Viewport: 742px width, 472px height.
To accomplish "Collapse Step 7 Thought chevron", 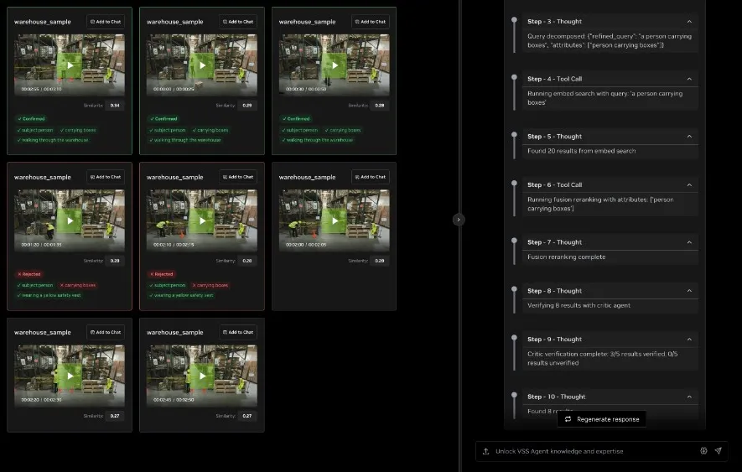I will [x=689, y=242].
